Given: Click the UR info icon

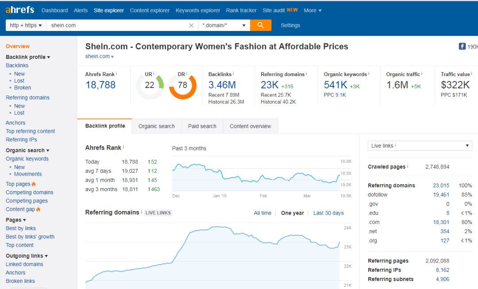Looking at the screenshot, I should tap(154, 74).
